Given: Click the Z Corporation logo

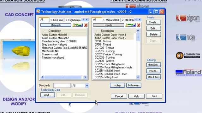Looking at the screenshot, I should (188, 56).
